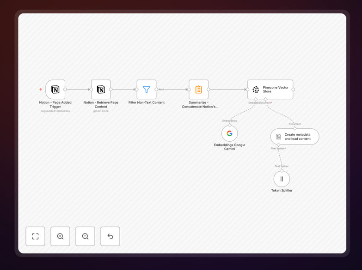Viewport: 362px width, 270px height.
Task: Click the top connector of Token Splitter
Action: coord(282,171)
